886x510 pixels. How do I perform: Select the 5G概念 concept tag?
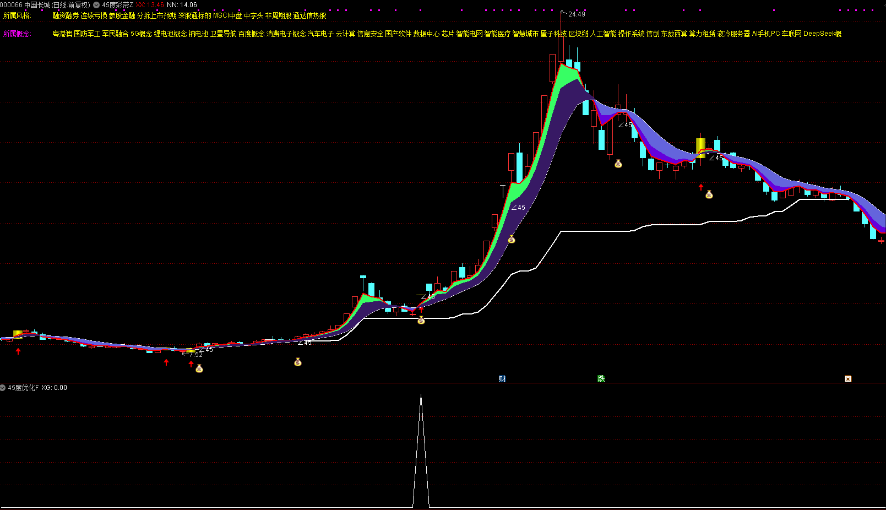click(141, 34)
